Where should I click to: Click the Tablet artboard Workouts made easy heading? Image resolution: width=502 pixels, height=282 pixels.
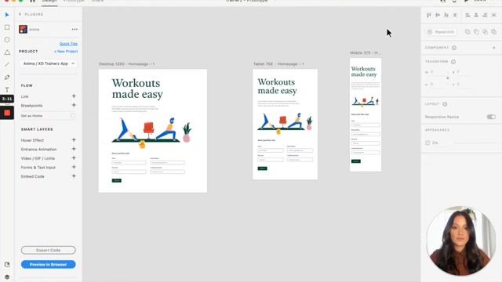pyautogui.click(x=277, y=86)
